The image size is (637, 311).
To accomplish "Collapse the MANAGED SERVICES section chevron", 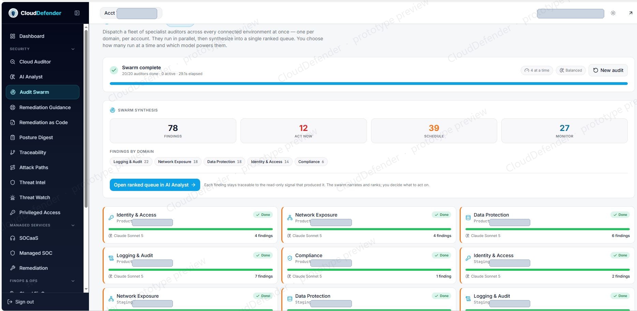I will (x=73, y=225).
